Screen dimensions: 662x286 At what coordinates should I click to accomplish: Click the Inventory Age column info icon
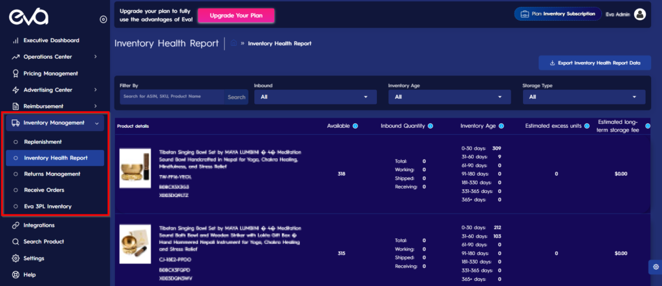[501, 126]
